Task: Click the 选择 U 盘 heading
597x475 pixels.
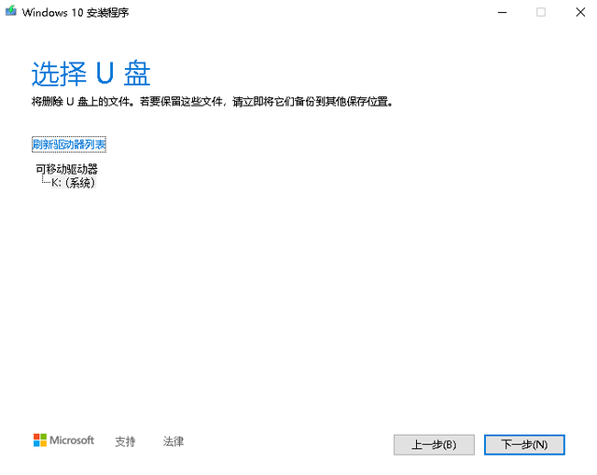Action: point(91,73)
